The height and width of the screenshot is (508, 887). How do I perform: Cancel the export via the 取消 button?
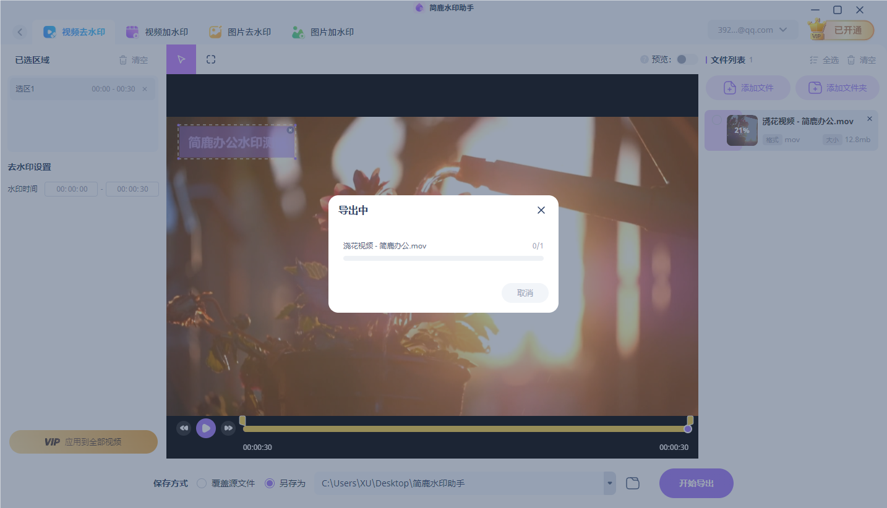(x=525, y=293)
